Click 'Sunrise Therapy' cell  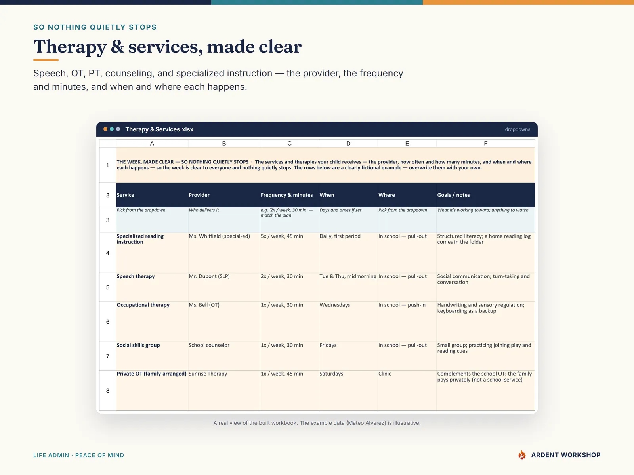[224, 391]
